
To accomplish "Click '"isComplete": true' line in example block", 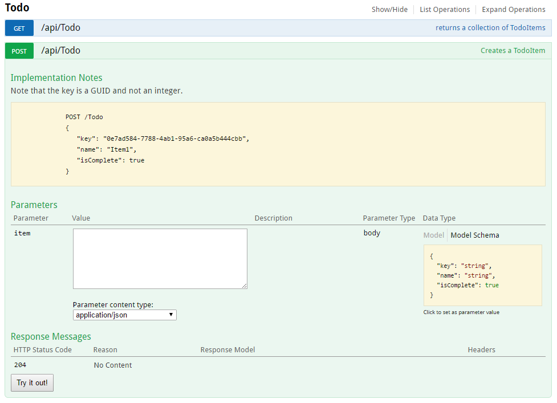I will click(111, 160).
